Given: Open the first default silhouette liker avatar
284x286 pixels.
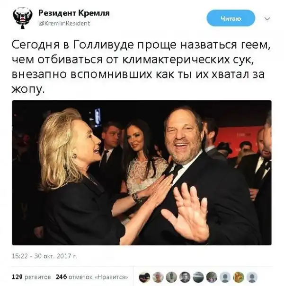Looking at the screenshot, I should [225, 277].
